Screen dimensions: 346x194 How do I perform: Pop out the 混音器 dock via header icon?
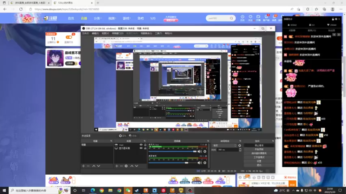pyautogui.click(x=208, y=141)
